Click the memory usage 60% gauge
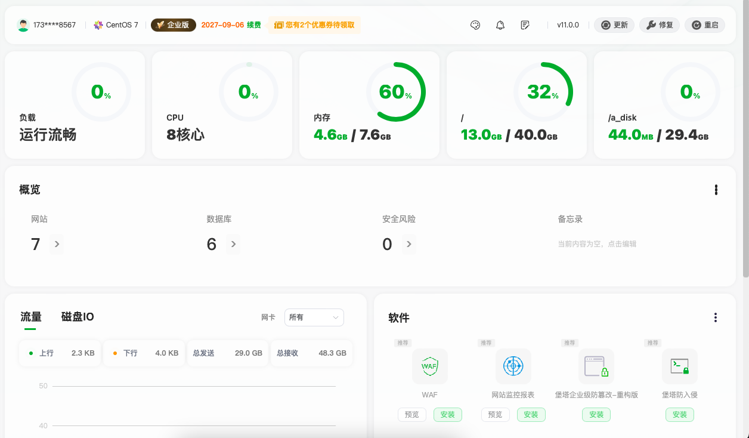 396,92
